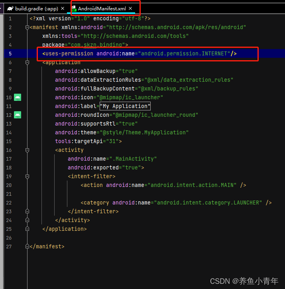Click the fold end marker at line 25
The image size is (285, 289).
(27, 229)
